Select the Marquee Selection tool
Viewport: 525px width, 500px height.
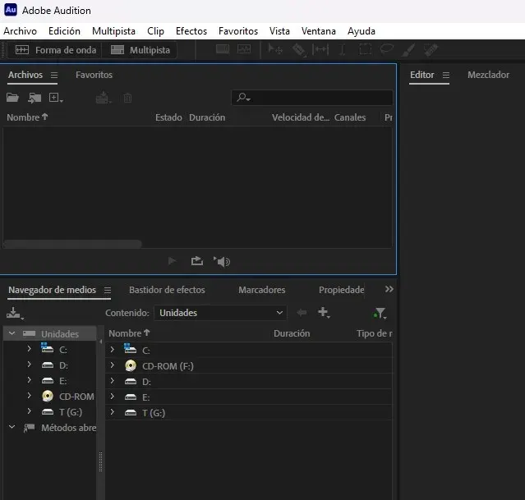(366, 50)
